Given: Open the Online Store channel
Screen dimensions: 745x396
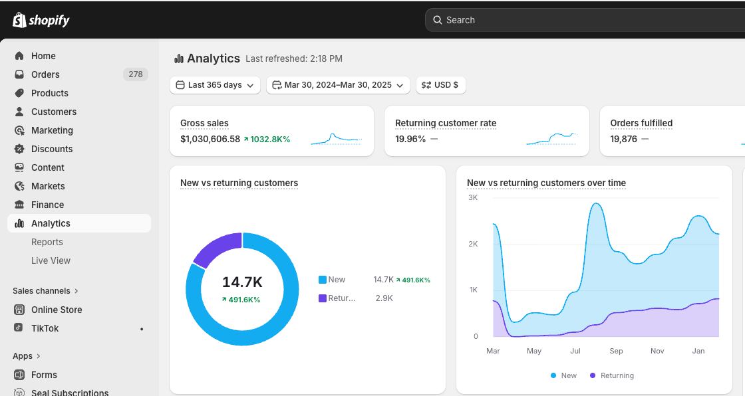Looking at the screenshot, I should click(79, 310).
